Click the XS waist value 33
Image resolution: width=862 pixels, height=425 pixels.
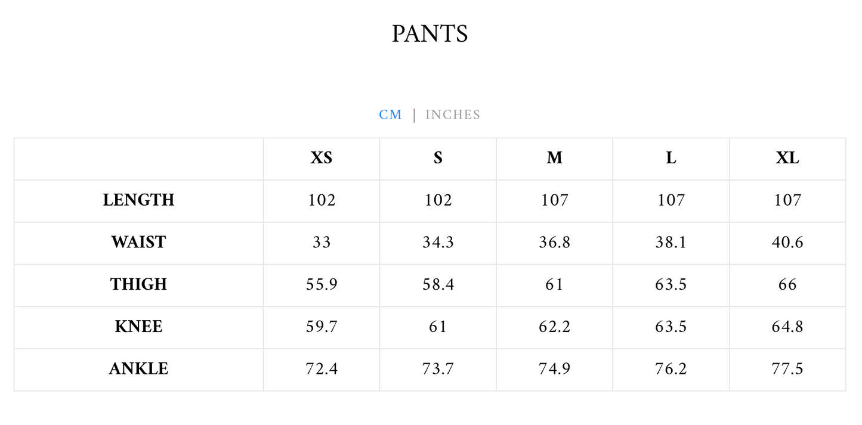tap(322, 242)
